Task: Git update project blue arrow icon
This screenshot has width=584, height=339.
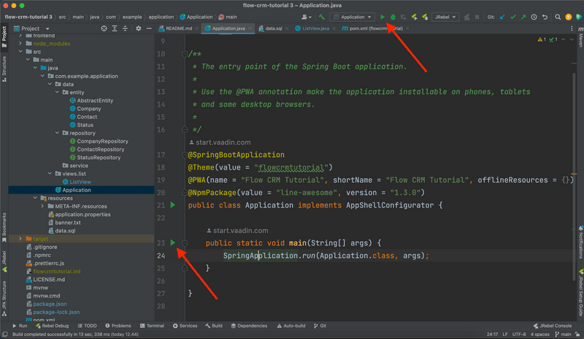Action: point(502,17)
